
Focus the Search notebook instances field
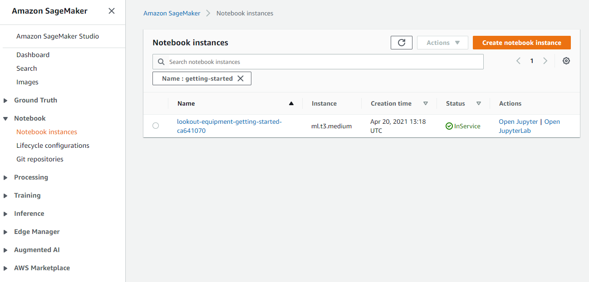pyautogui.click(x=318, y=62)
